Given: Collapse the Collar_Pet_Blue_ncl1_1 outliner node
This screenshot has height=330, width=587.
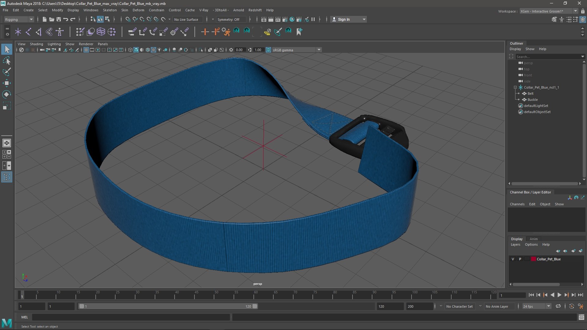Looking at the screenshot, I should 515,87.
